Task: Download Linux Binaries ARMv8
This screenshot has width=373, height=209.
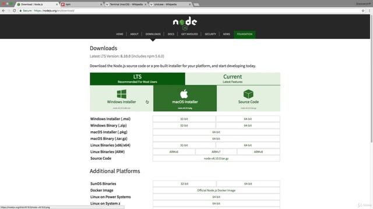Action: pos(258,152)
